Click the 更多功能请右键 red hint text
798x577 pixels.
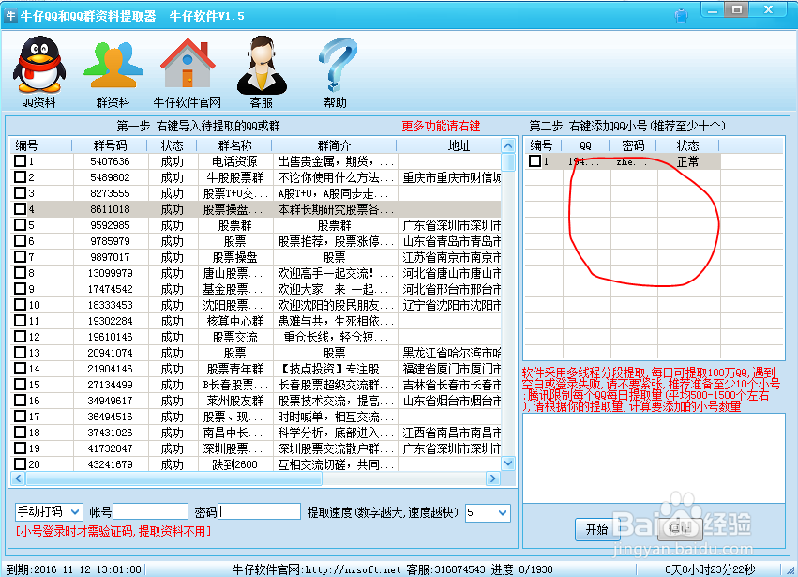(441, 126)
